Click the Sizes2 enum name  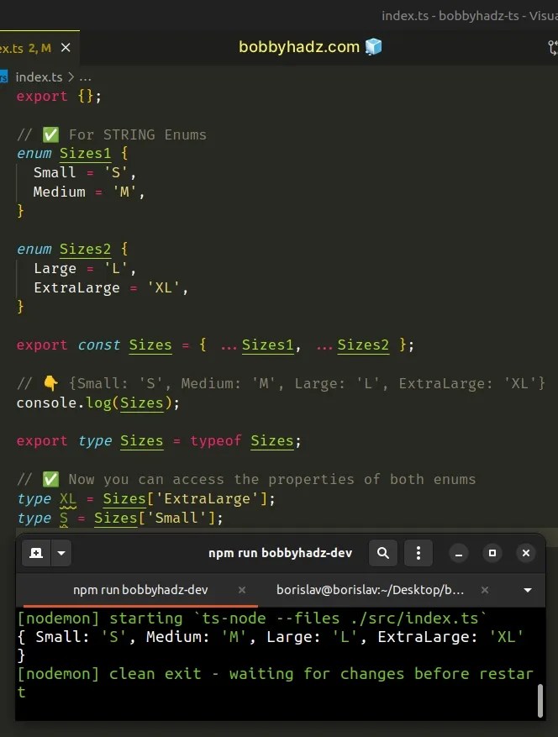(x=85, y=249)
